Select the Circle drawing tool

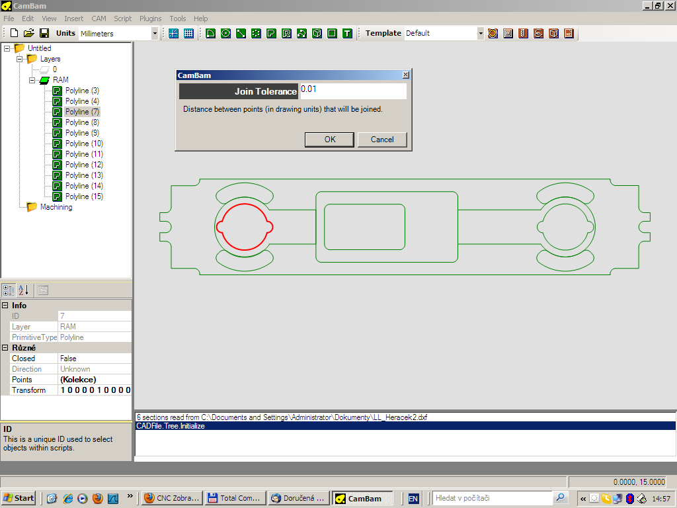226,33
